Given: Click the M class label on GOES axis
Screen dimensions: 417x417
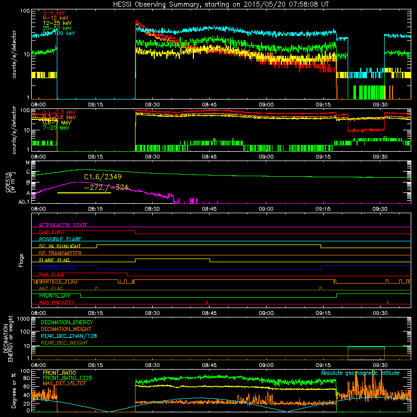Looking at the screenshot, I should coord(28,163).
